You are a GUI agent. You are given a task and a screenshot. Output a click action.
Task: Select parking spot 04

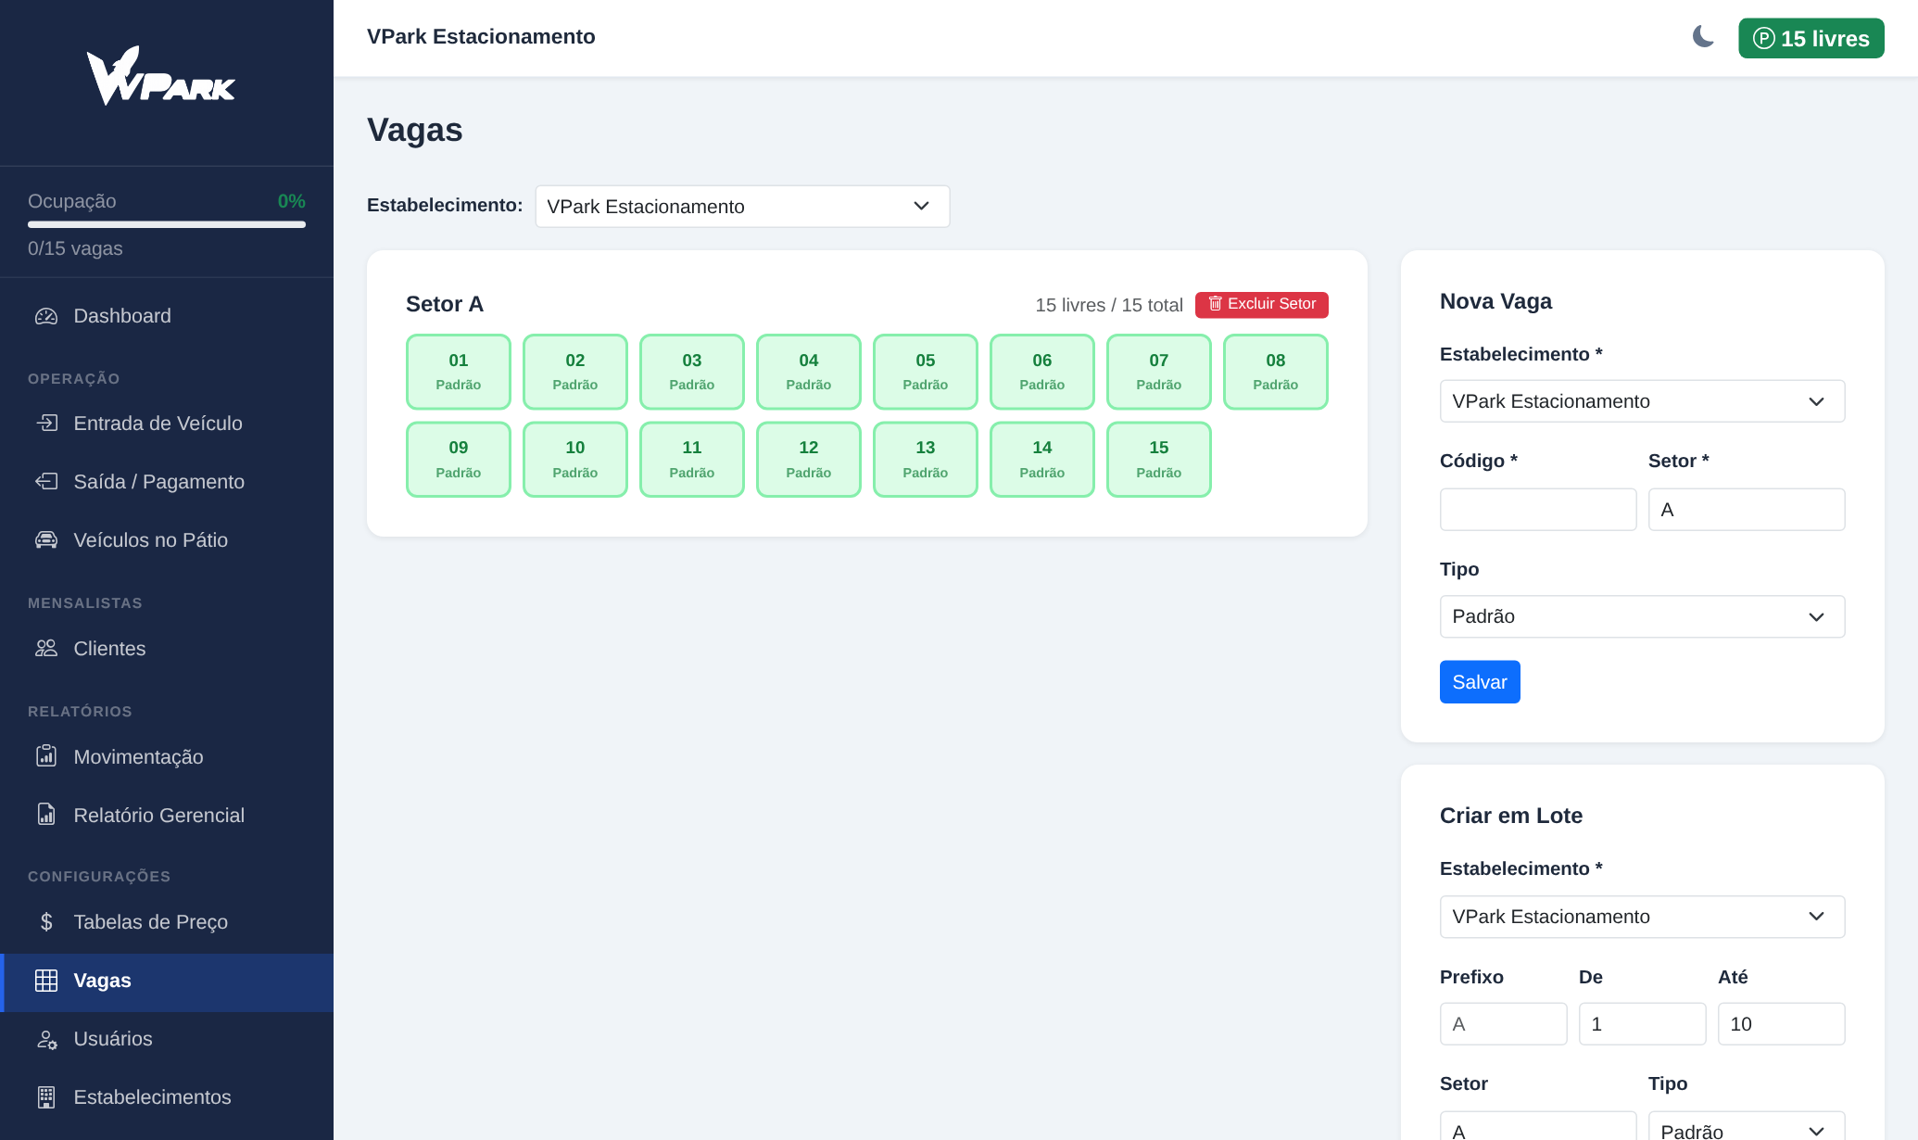pyautogui.click(x=809, y=372)
